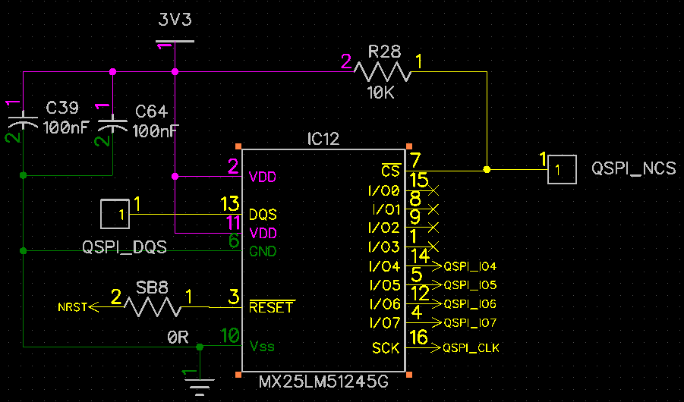The height and width of the screenshot is (402, 684).
Task: Select the QSPI_DQS test point box
Action: [x=115, y=214]
